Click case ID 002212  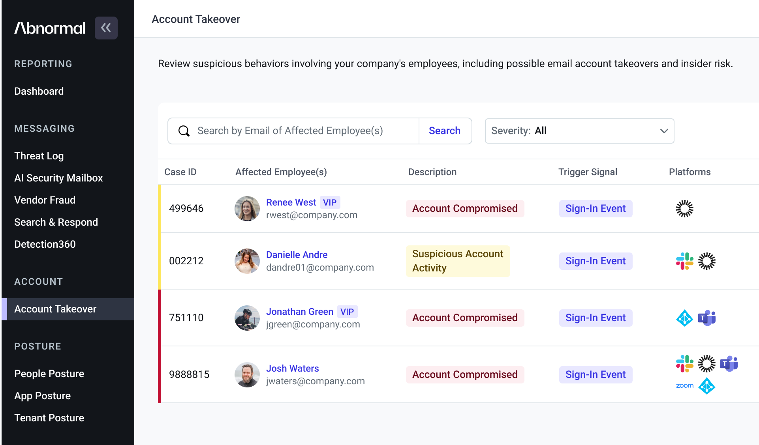tap(186, 261)
